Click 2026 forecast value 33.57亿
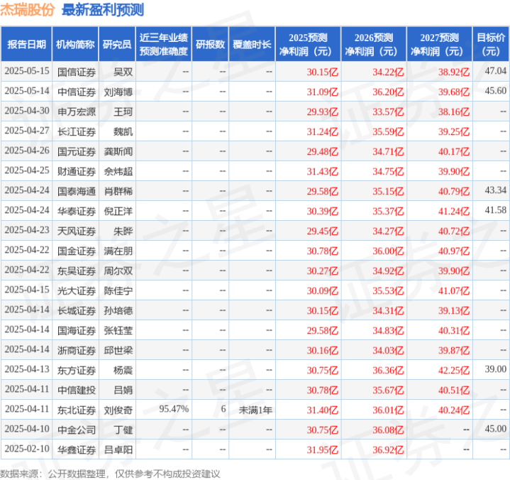Screen dimensions: 510x480 pyautogui.click(x=388, y=111)
